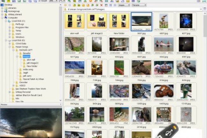207x138 pixels.
Task: Click the back navigation arrow icon
Action: pos(65,5)
